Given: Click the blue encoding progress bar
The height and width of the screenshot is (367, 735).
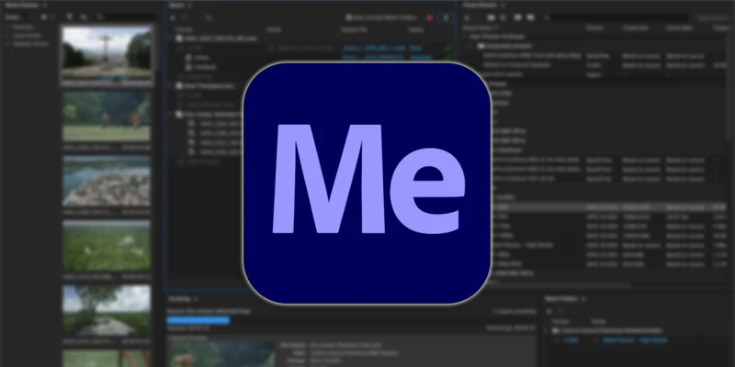Looking at the screenshot, I should coord(198,320).
